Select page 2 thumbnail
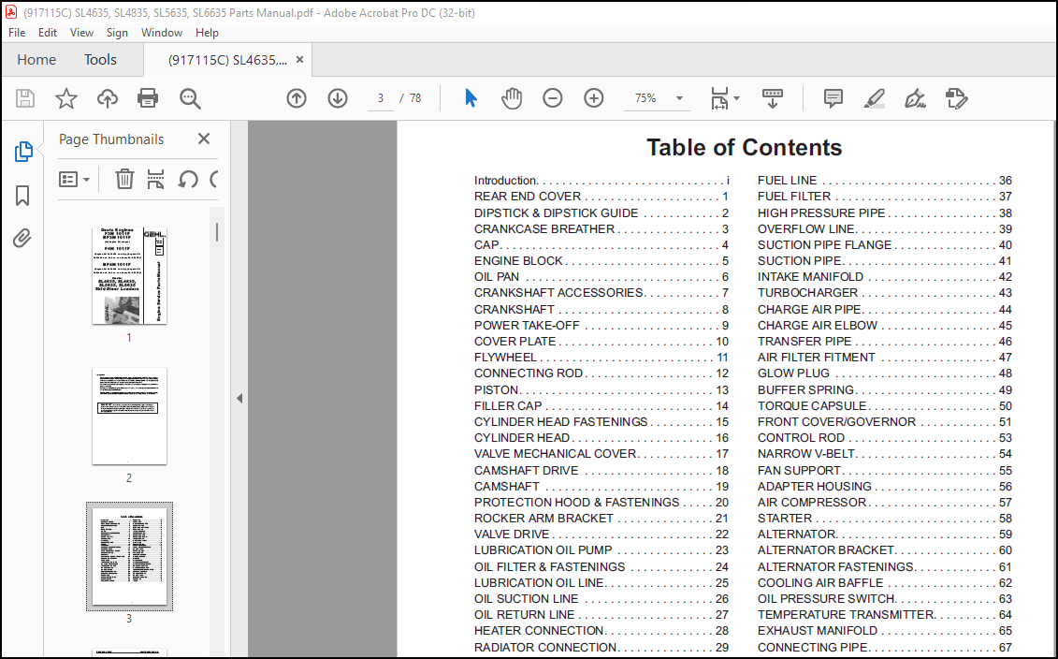The height and width of the screenshot is (659, 1058). tap(129, 416)
